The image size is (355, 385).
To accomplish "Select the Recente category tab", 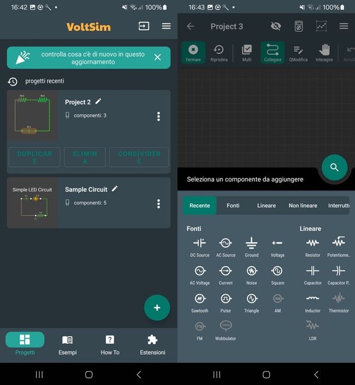I will 200,206.
